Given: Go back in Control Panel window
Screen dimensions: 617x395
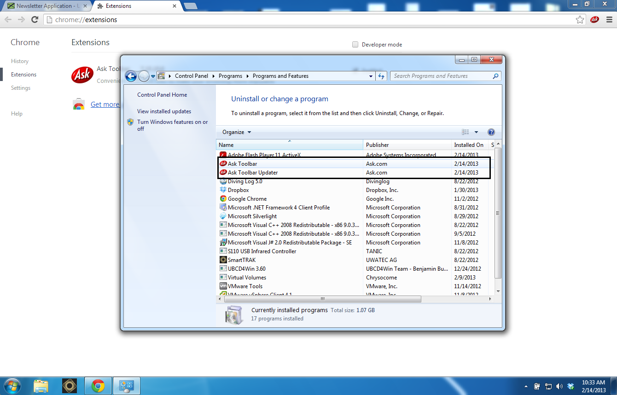Looking at the screenshot, I should point(131,76).
